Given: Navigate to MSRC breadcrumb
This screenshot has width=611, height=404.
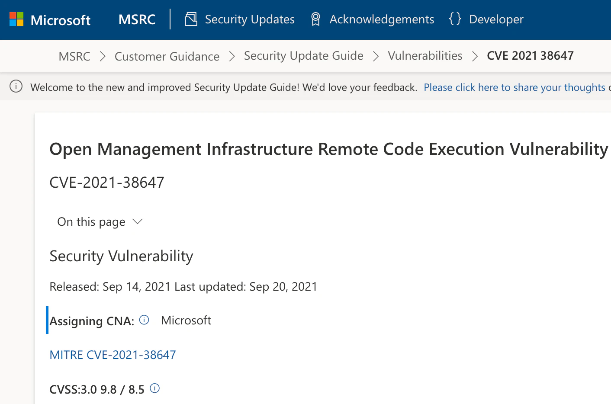Looking at the screenshot, I should (x=74, y=56).
